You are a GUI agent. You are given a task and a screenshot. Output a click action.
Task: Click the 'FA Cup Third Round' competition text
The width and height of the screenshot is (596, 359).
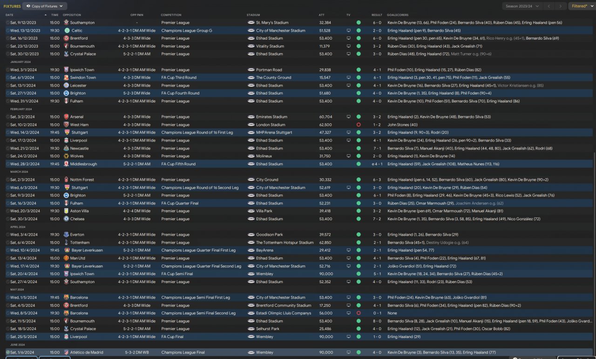179,78
